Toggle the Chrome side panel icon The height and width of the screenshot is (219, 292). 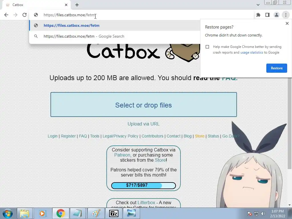[267, 15]
